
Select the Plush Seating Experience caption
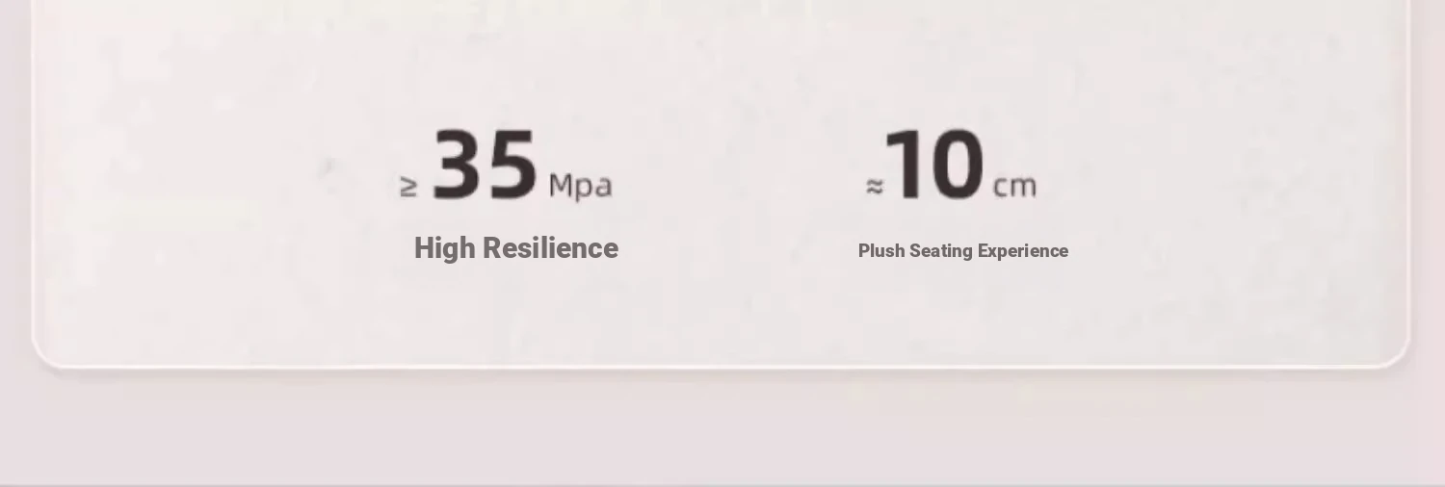(963, 251)
